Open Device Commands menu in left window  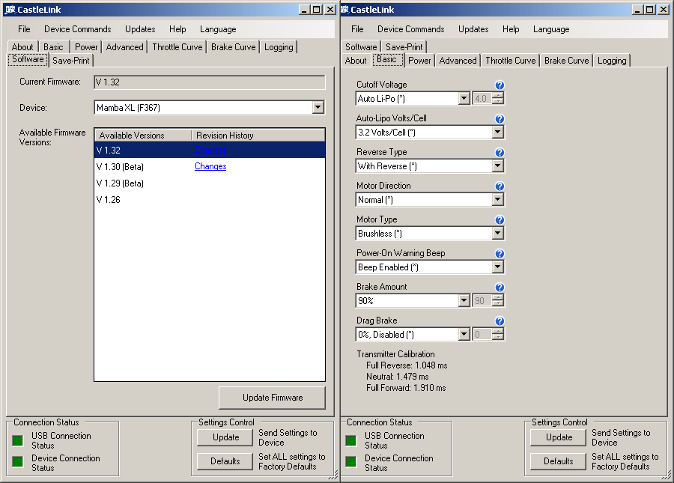[x=77, y=29]
